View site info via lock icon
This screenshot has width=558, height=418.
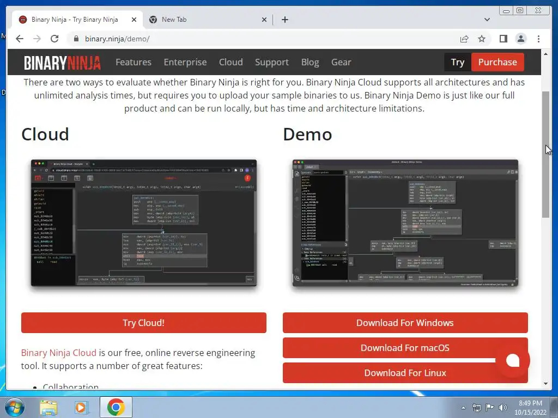tap(76, 39)
